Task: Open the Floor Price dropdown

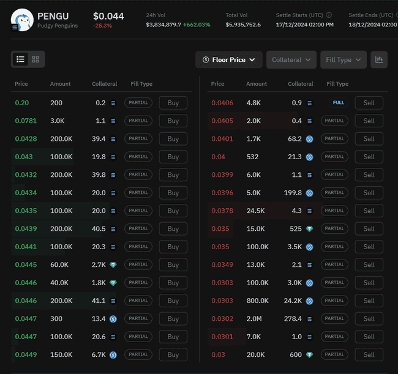Action: pyautogui.click(x=229, y=59)
